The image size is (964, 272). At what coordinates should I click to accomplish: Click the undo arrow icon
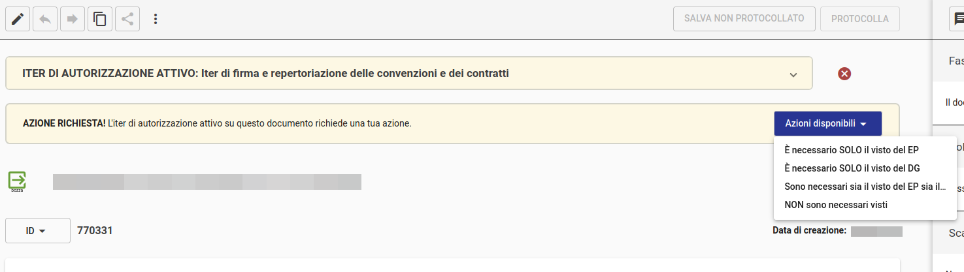click(x=45, y=19)
